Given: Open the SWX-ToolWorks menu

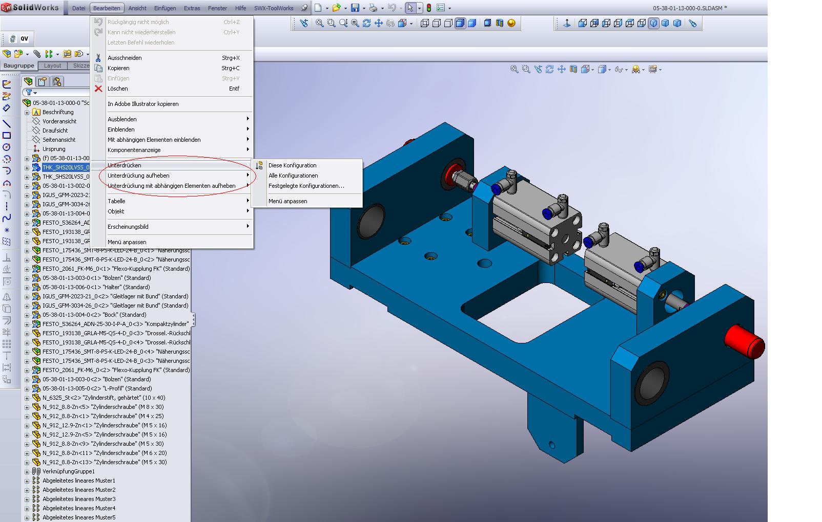Looking at the screenshot, I should point(274,8).
